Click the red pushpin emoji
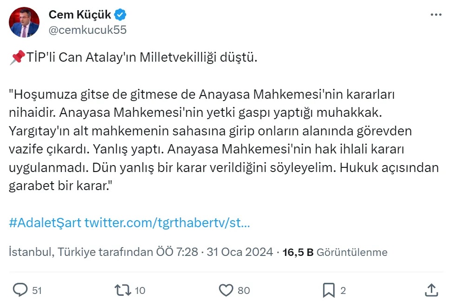The height and width of the screenshot is (306, 455). 17,57
